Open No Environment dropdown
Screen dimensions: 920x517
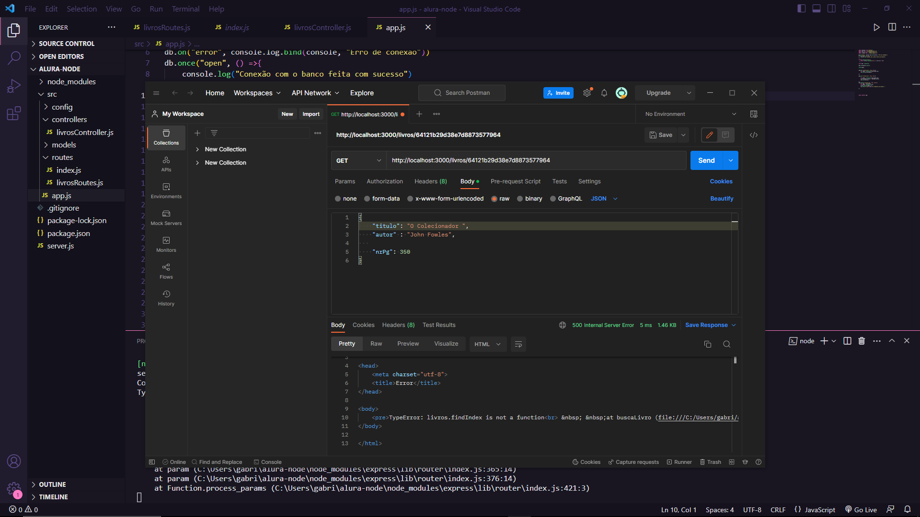pos(690,114)
